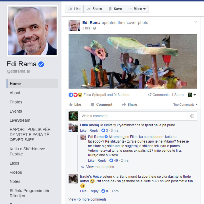
Task: Open the About section in the sidebar
Action: tap(15, 93)
